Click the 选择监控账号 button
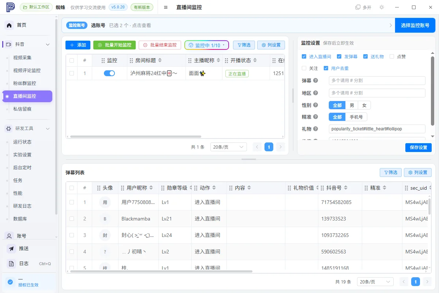This screenshot has width=439, height=293. click(x=415, y=25)
